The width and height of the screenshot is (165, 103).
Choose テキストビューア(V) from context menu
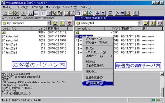pyautogui.click(x=98, y=52)
